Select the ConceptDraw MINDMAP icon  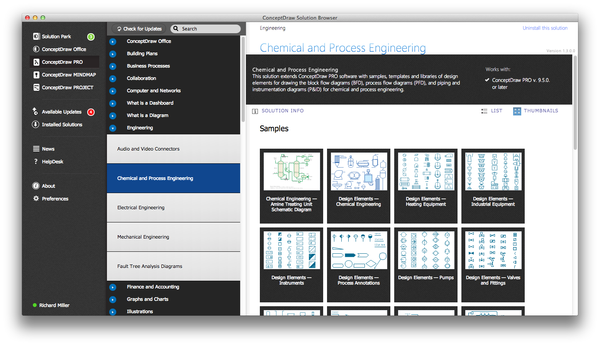pos(36,75)
